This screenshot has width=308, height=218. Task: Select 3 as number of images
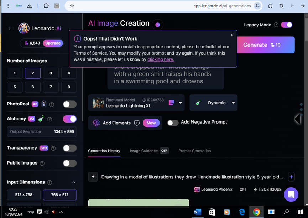coord(51,73)
